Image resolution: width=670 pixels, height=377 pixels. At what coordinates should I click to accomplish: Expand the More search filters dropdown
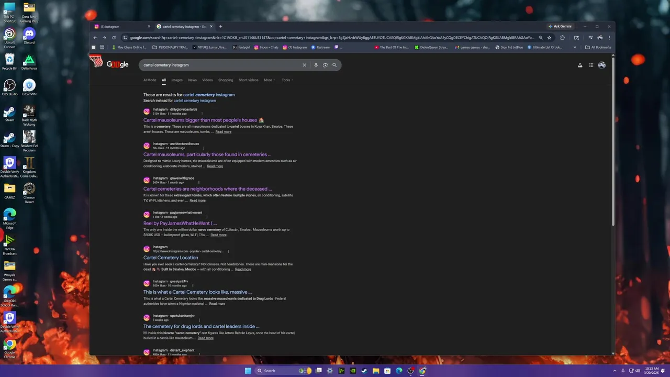(269, 80)
